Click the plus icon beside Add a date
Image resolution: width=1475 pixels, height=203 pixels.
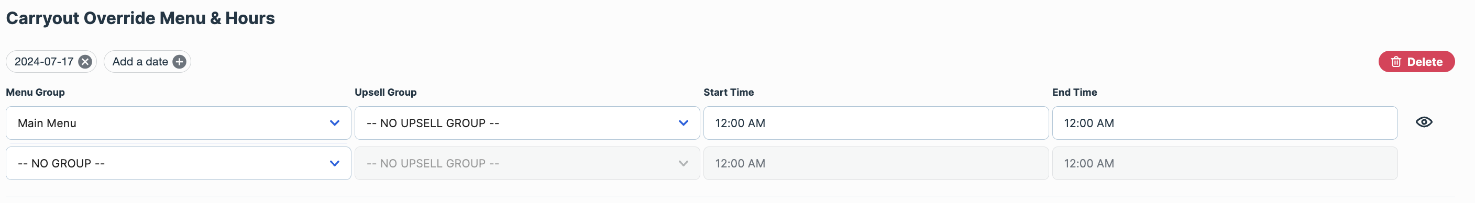tap(179, 62)
